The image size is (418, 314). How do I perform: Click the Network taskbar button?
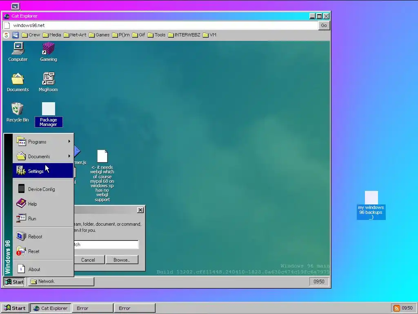click(61, 281)
